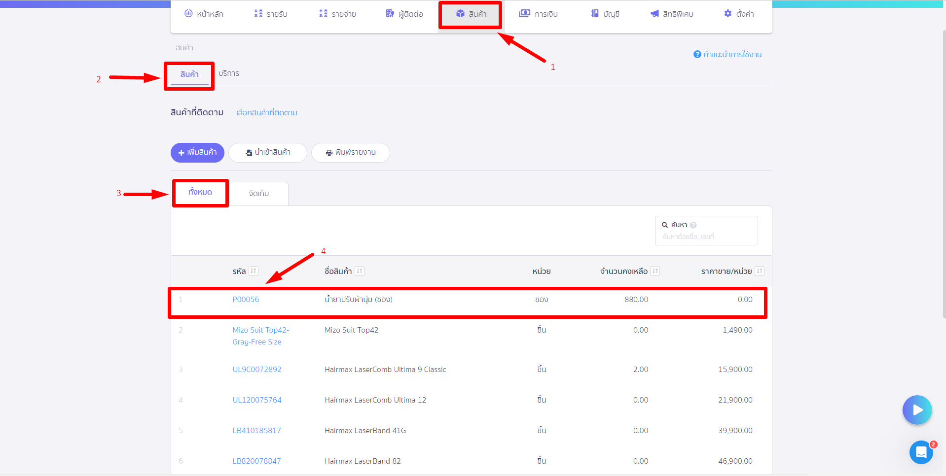
Task: Switch to the บริการ services tab
Action: (229, 73)
